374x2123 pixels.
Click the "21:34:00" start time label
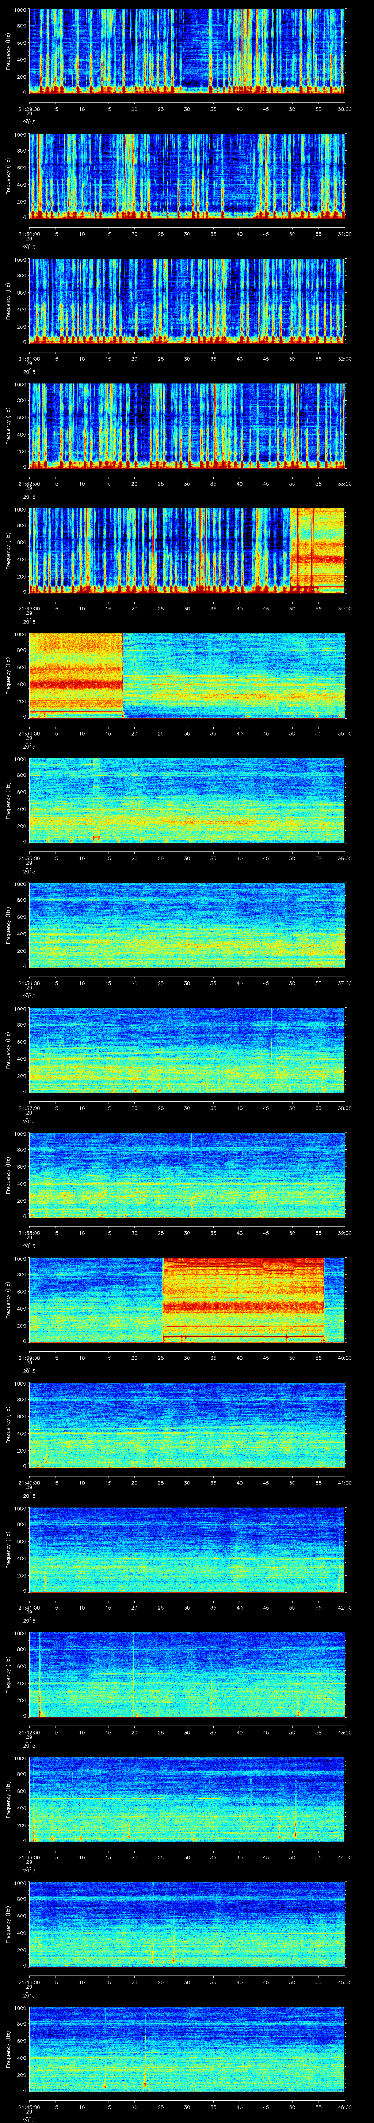point(29,734)
